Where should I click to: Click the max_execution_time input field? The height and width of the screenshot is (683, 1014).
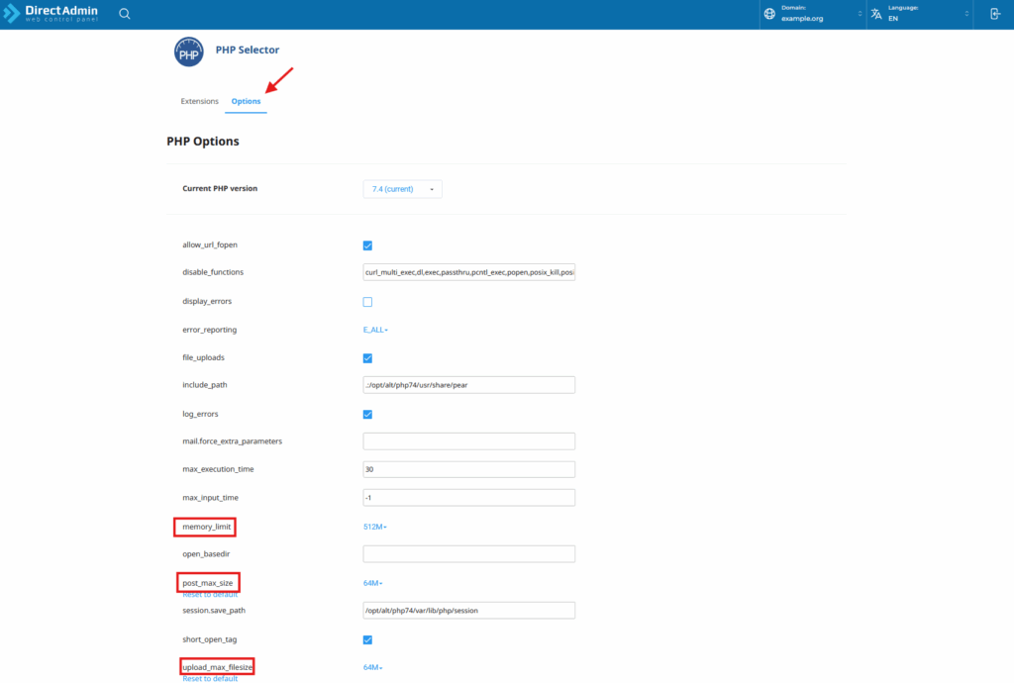[x=468, y=468]
